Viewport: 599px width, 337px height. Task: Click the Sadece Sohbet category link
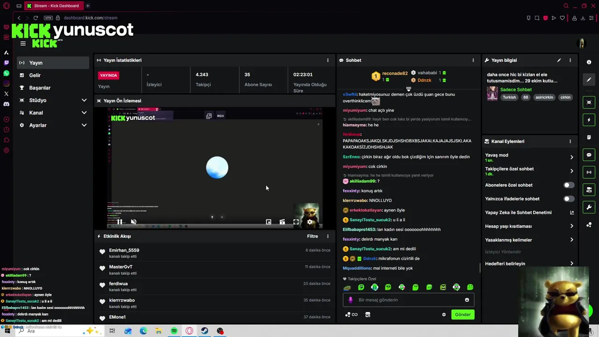tap(516, 90)
